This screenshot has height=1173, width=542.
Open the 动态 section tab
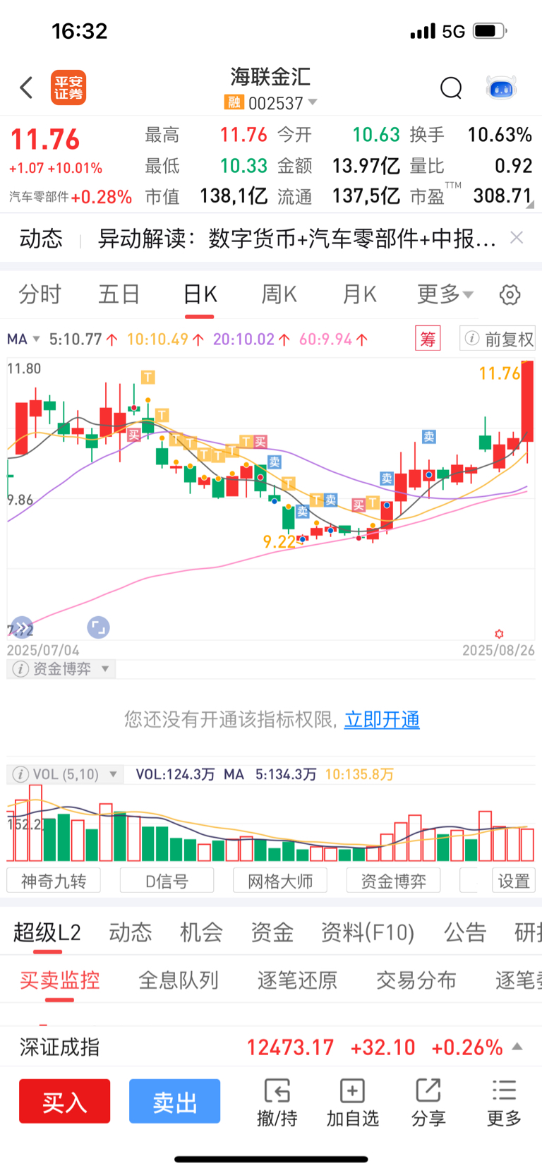(131, 933)
